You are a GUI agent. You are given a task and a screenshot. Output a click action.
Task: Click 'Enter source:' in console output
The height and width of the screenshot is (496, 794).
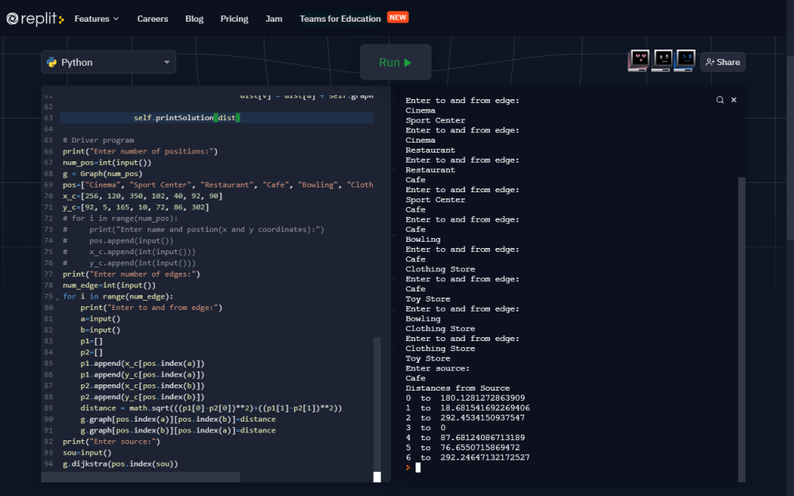click(x=437, y=368)
